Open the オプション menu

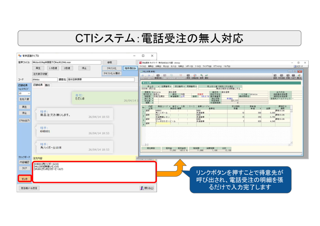[217, 66]
